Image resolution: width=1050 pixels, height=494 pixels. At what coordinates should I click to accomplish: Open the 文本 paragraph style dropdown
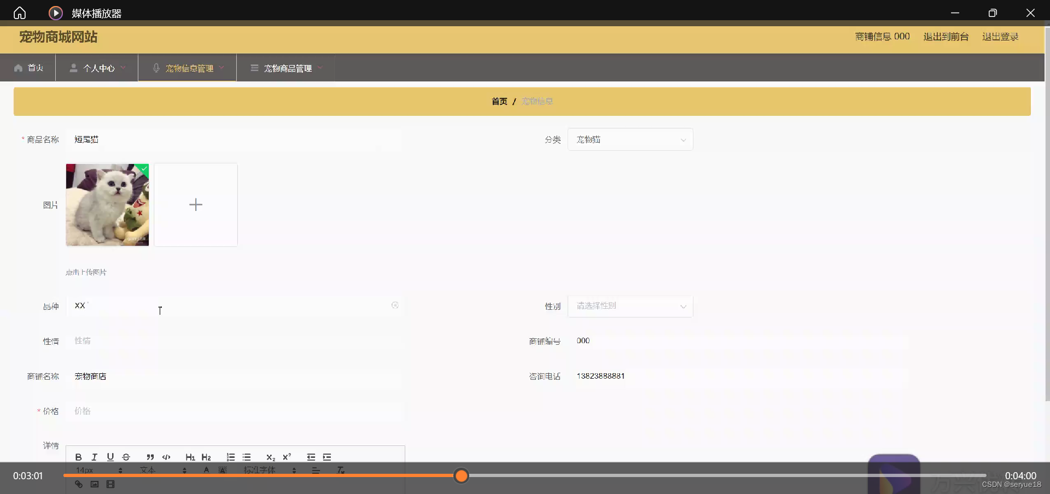[x=163, y=470]
